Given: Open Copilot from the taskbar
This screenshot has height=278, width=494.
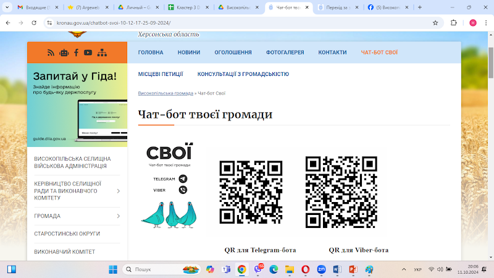Looking at the screenshot, I should click(x=210, y=269).
